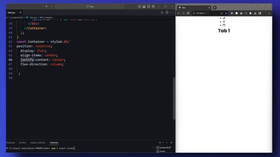Select the powershell terminal instance
Screen dimensions: 280x157
coord(163,147)
